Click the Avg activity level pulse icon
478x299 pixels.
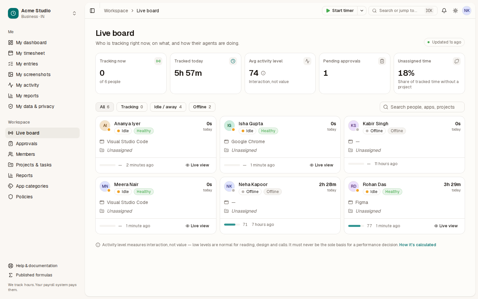[307, 61]
